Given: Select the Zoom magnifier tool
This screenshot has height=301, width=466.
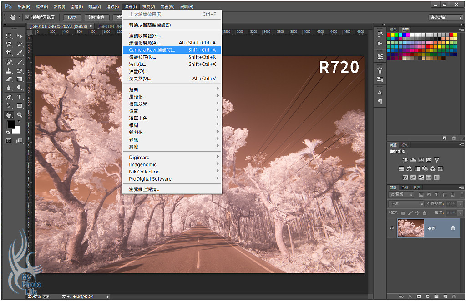Looking at the screenshot, I should pyautogui.click(x=20, y=115).
